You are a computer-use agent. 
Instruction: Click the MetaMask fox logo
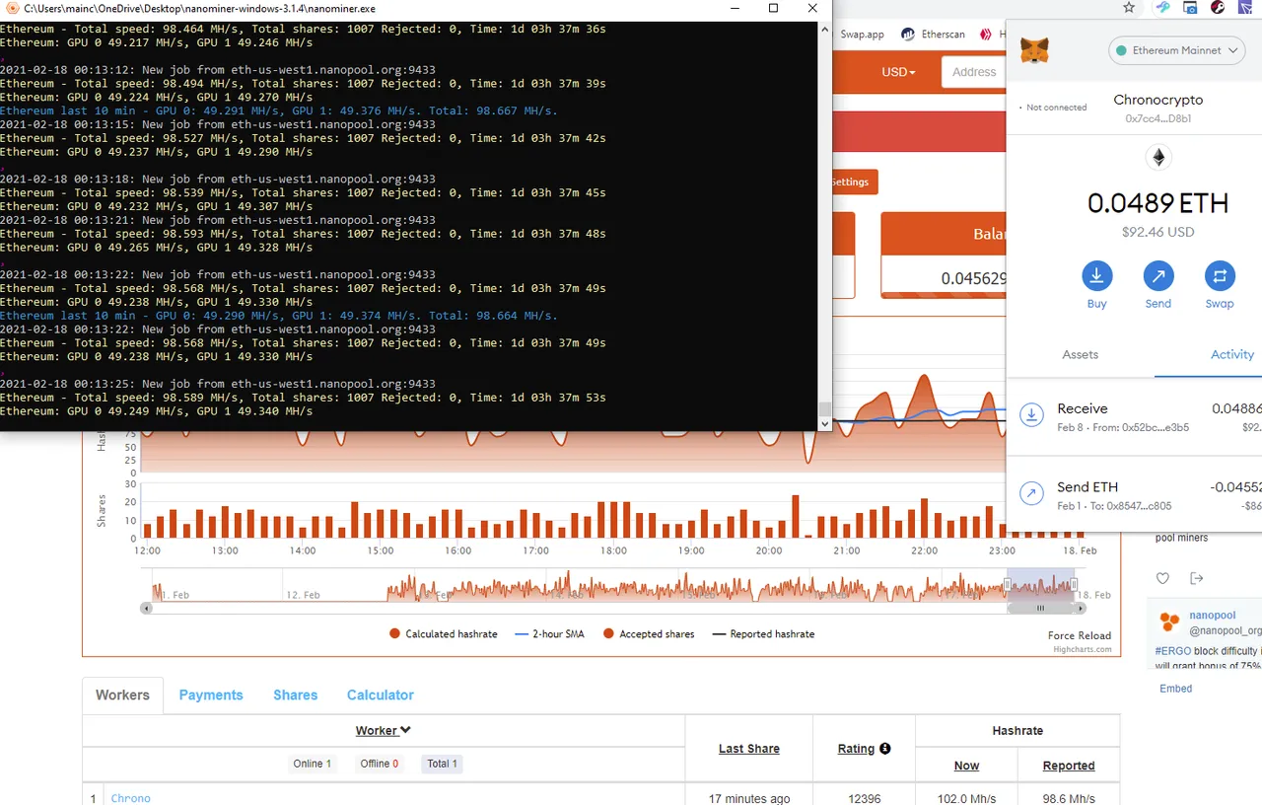click(1034, 50)
